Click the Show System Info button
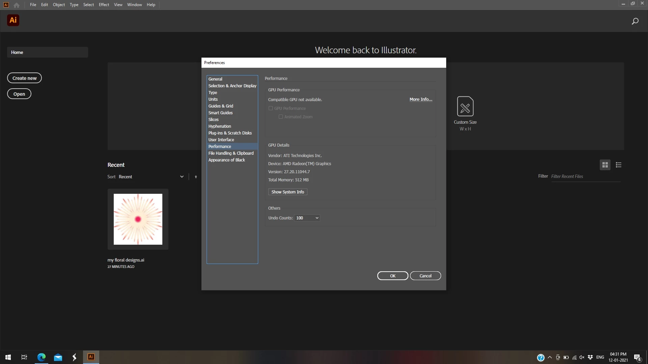 point(288,192)
